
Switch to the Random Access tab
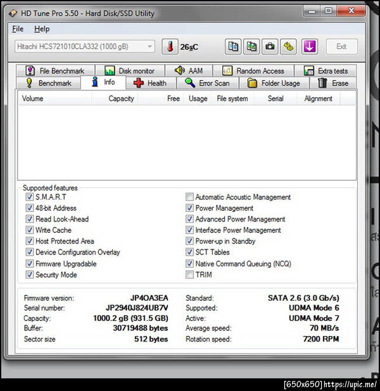tap(253, 71)
